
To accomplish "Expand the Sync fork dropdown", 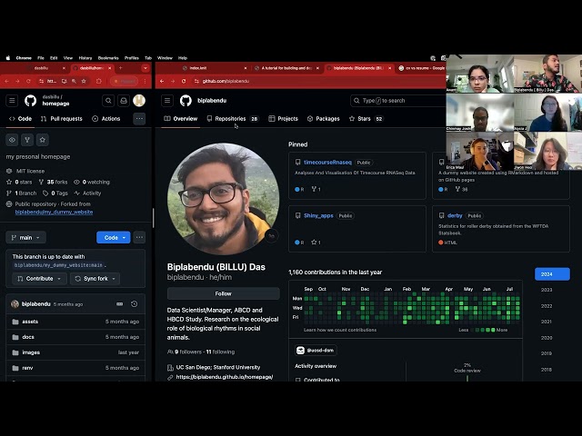I will click(95, 279).
